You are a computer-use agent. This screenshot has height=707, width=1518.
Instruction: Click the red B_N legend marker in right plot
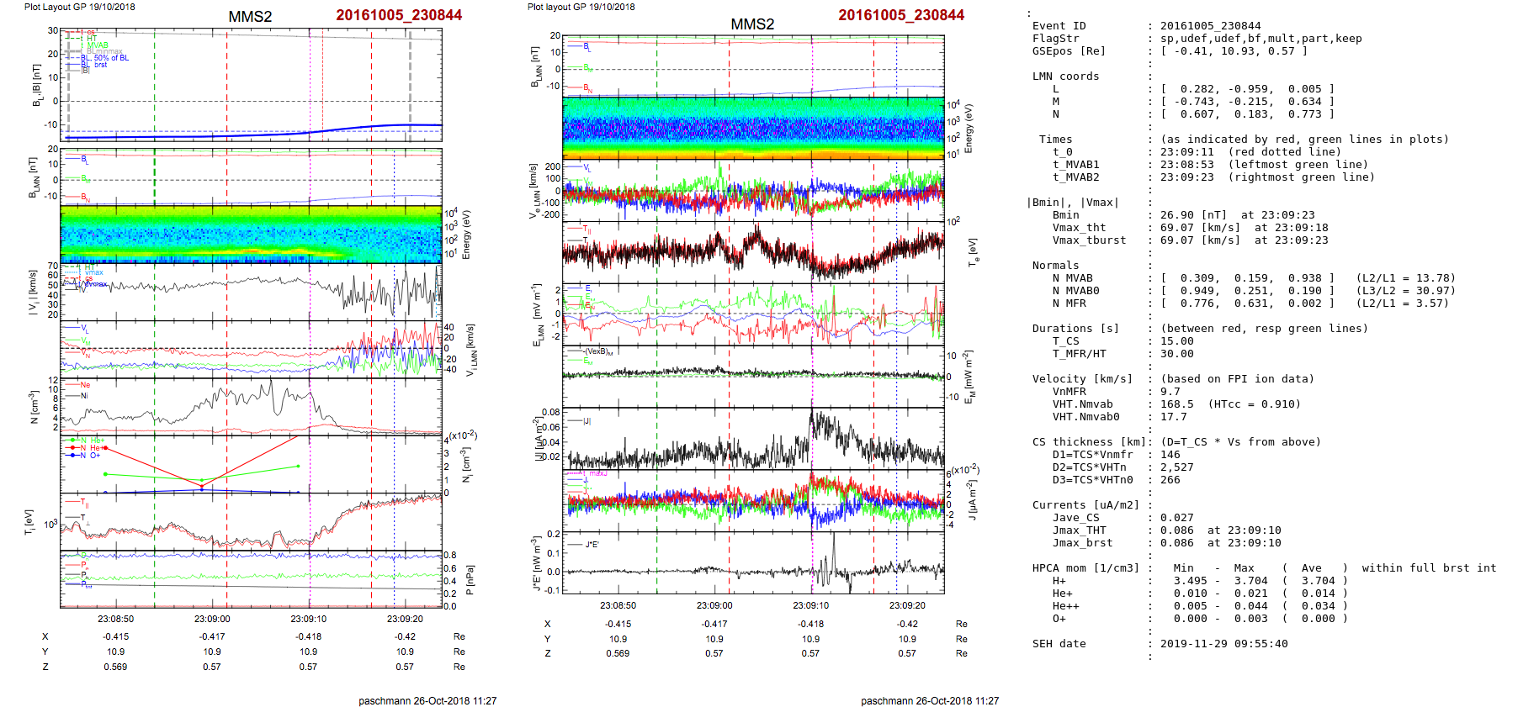tap(586, 88)
